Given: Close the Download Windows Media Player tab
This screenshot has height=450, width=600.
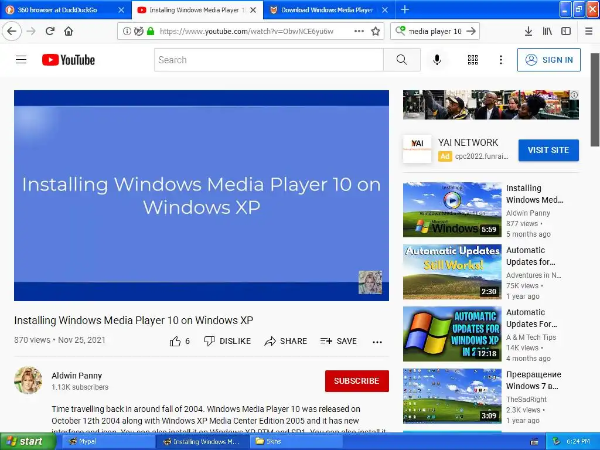Looking at the screenshot, I should pos(385,10).
